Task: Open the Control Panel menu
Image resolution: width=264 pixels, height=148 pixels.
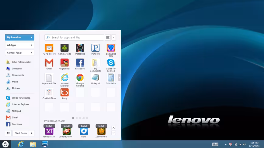Action: (x=19, y=53)
